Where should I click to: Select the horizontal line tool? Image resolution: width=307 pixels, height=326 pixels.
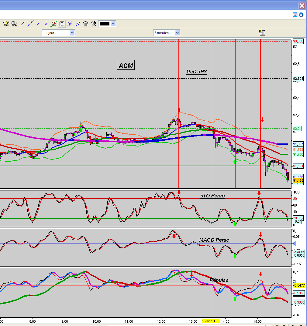point(38,24)
